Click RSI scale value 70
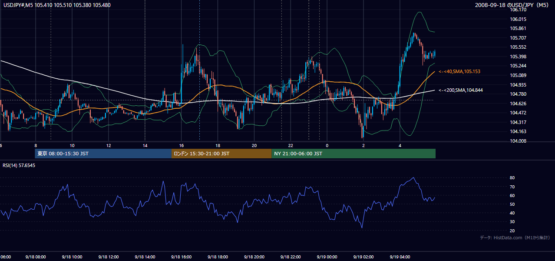The height and width of the screenshot is (261, 555). [512, 187]
